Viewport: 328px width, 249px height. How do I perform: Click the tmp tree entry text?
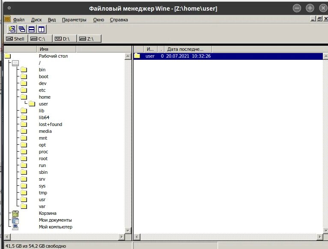[43, 193]
